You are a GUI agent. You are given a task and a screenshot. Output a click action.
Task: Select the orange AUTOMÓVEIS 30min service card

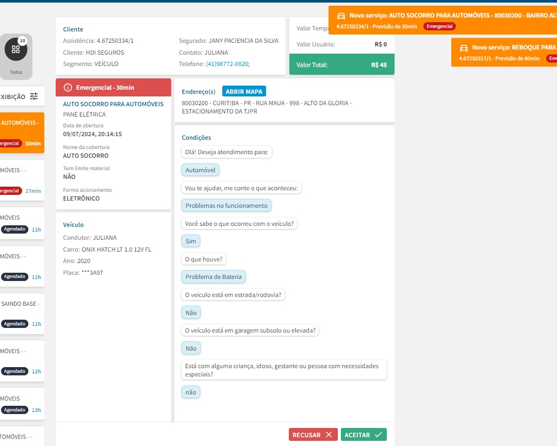(22, 133)
